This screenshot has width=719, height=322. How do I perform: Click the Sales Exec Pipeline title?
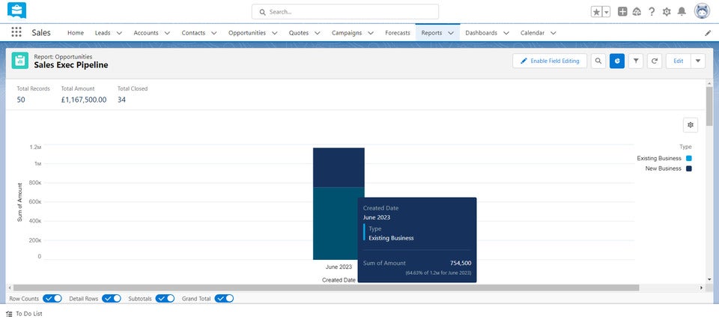point(71,65)
